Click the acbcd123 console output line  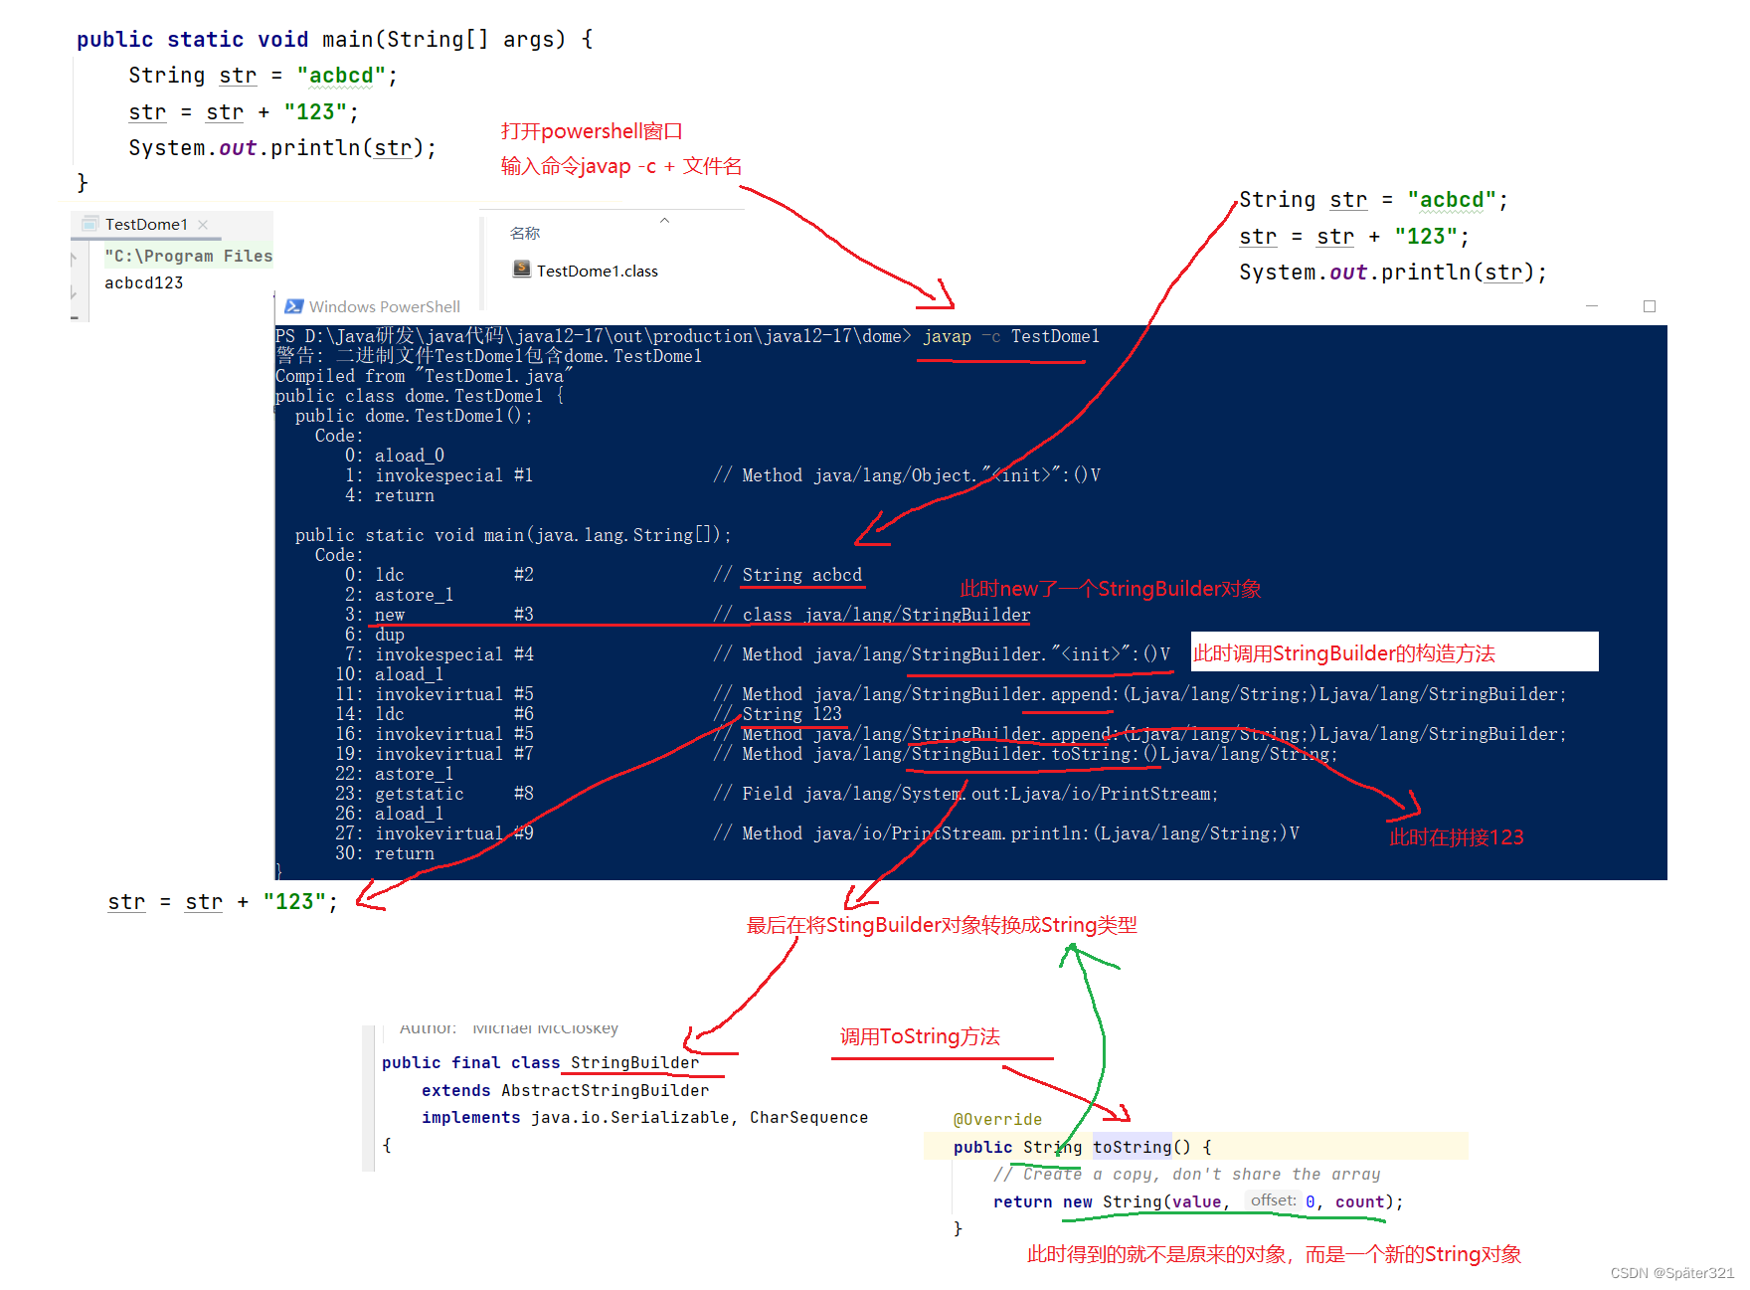[144, 282]
